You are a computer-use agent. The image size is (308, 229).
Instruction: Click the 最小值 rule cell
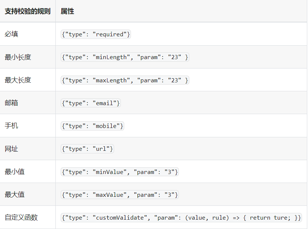pyautogui.click(x=15, y=172)
